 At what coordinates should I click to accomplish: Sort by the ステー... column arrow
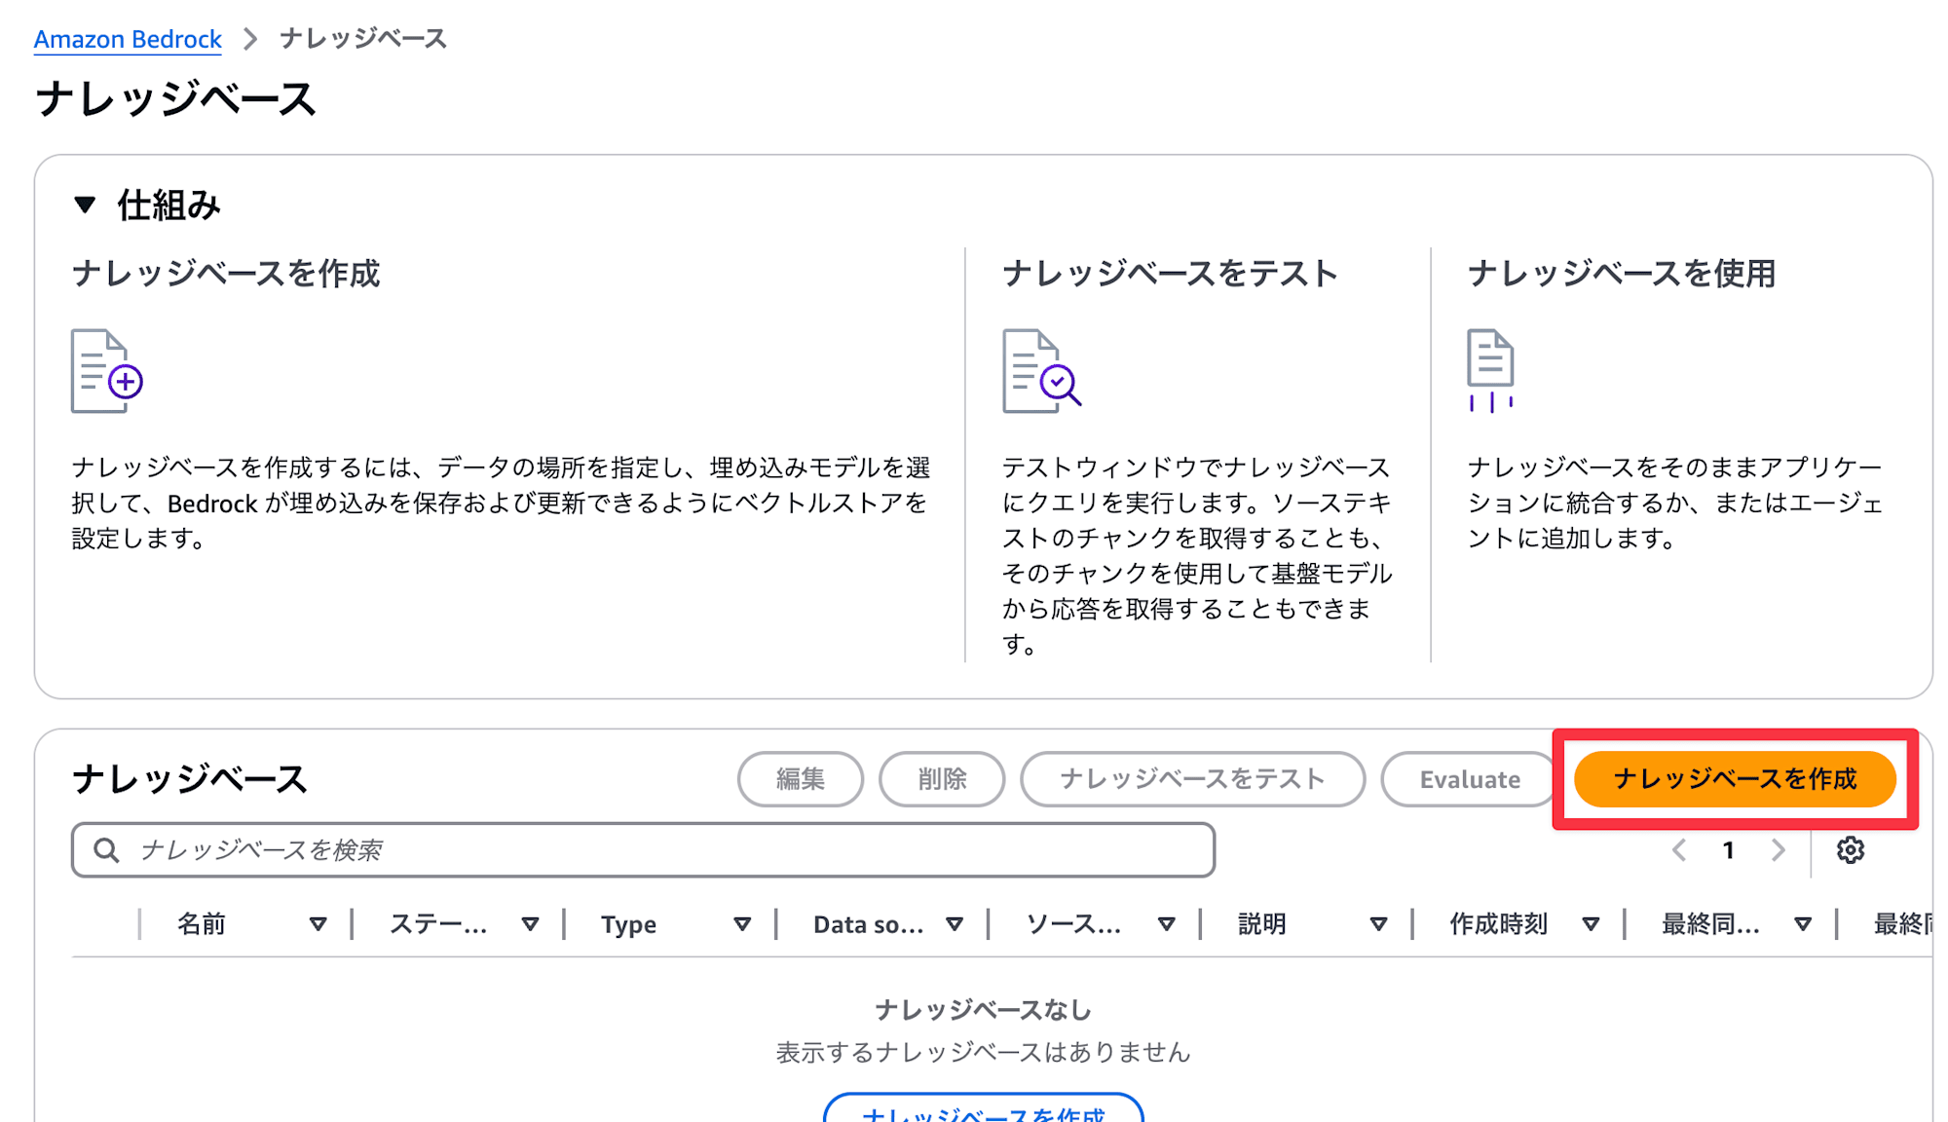click(x=530, y=924)
